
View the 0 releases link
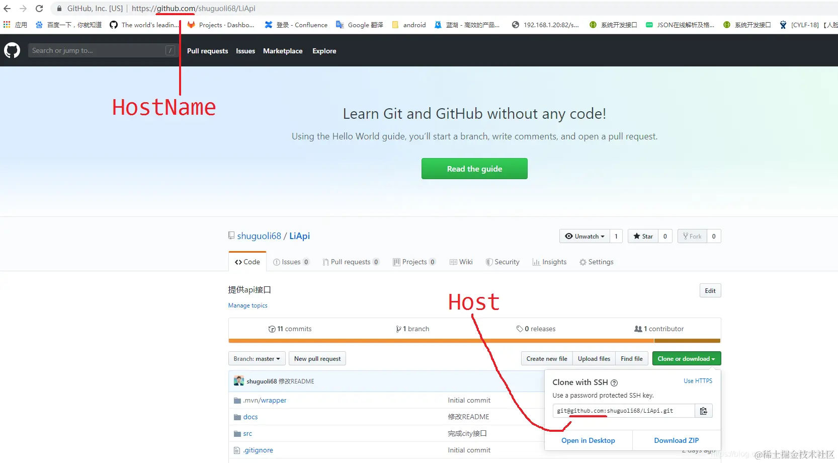pos(536,329)
